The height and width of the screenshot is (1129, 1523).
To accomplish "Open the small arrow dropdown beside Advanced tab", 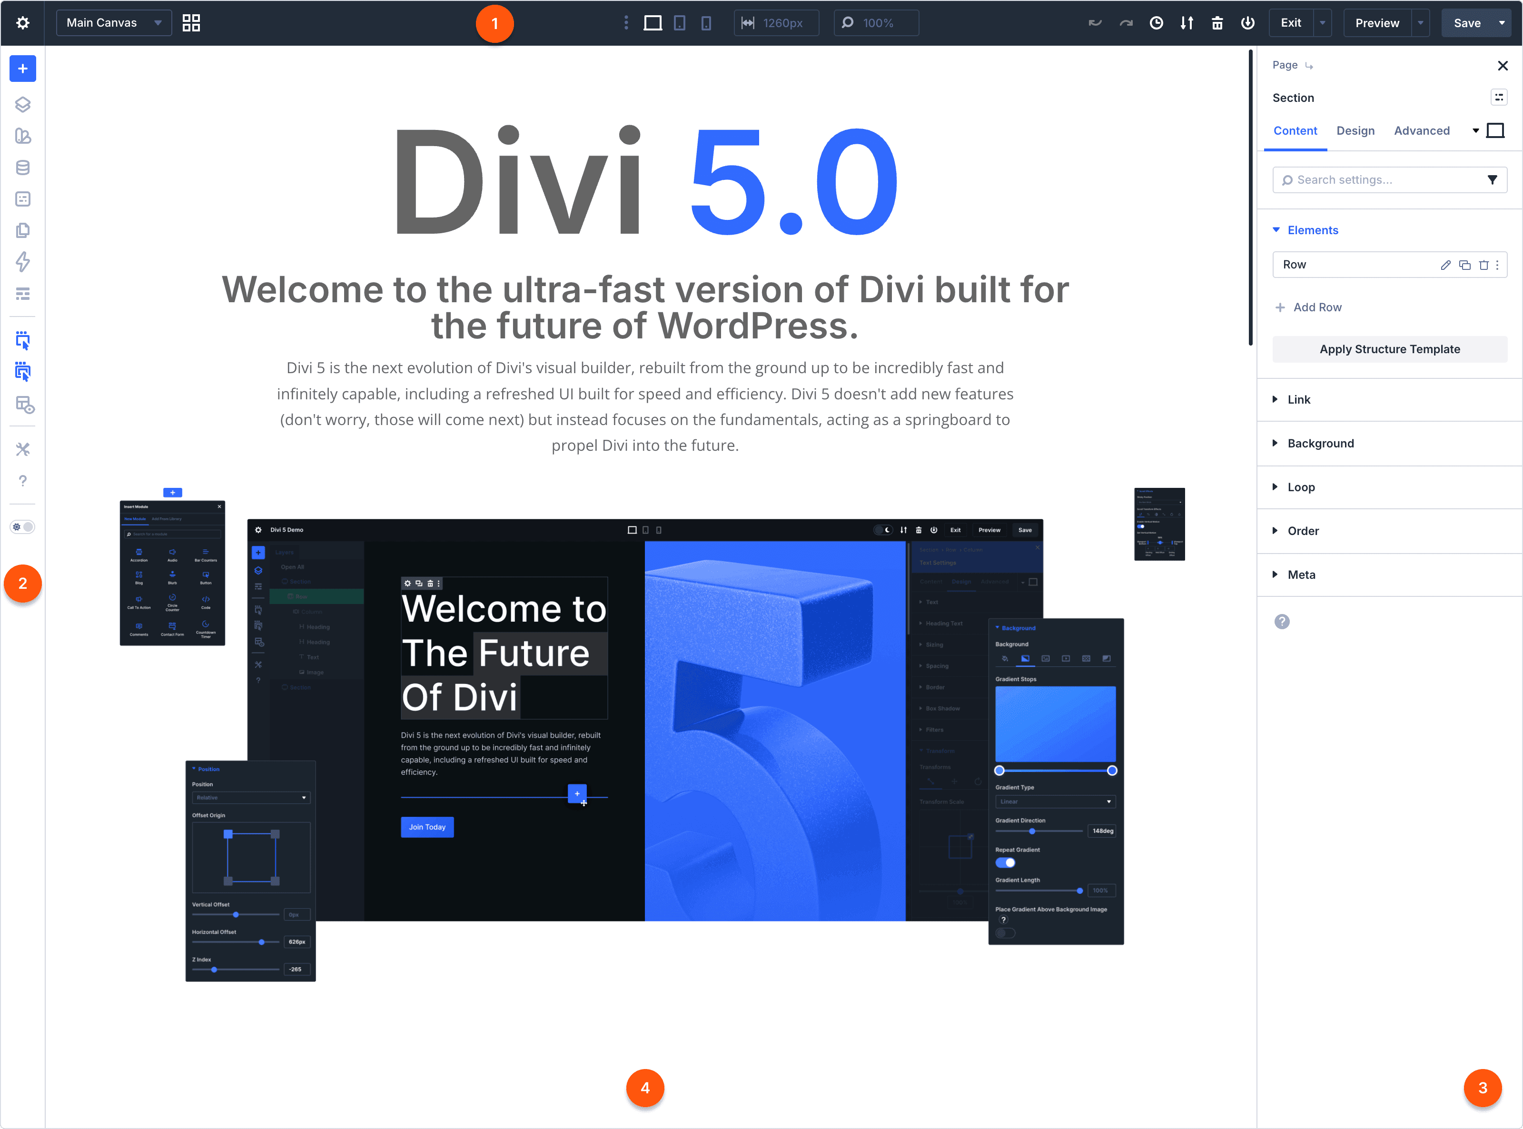I will [1475, 130].
